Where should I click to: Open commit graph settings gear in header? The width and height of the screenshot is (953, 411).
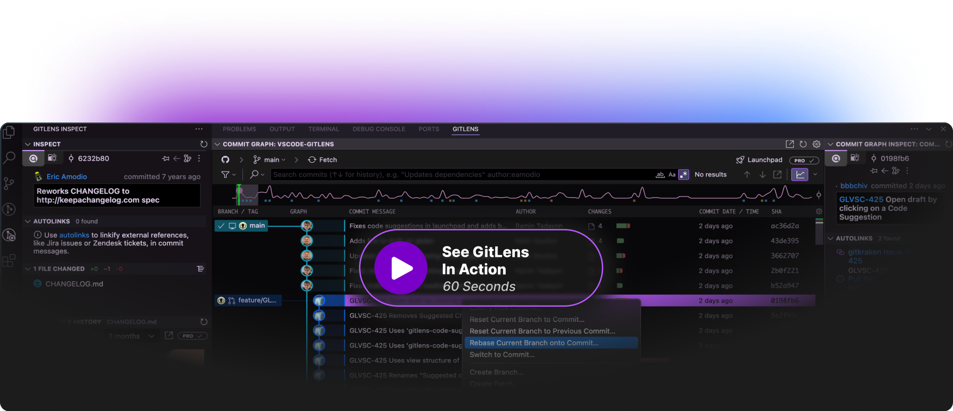[816, 144]
